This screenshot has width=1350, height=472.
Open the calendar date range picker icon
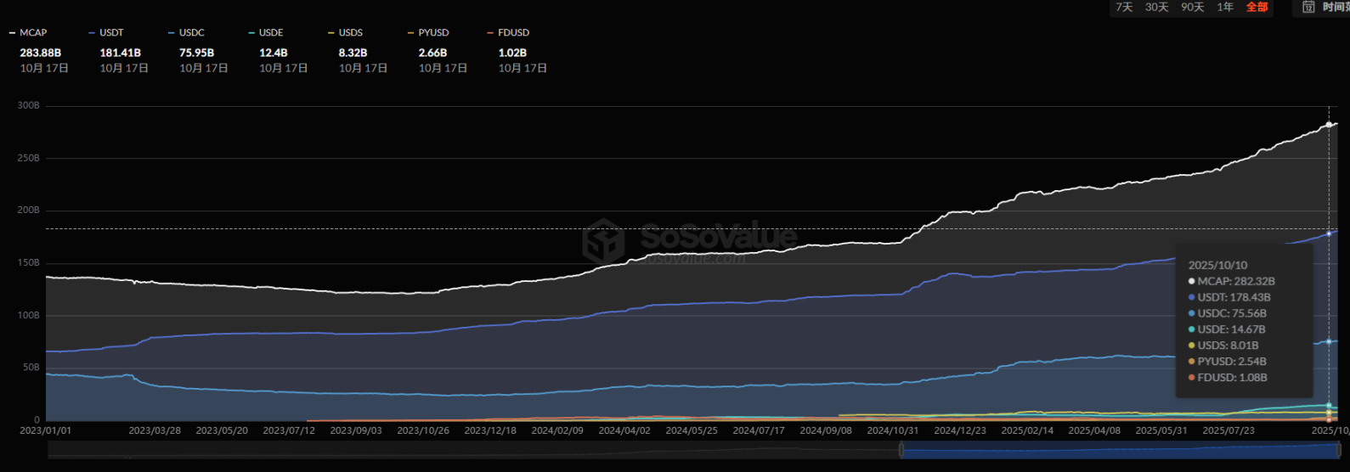1308,8
